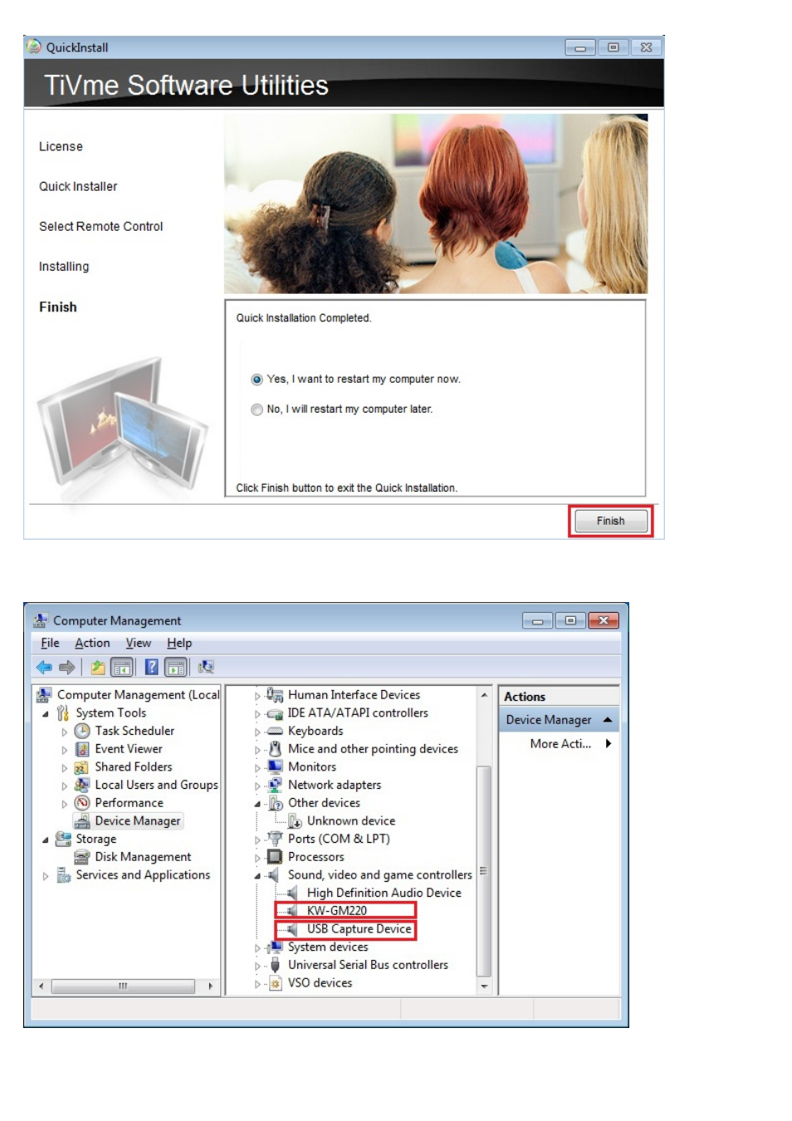Click the Universal Serial Bus controllers icon

(x=275, y=965)
